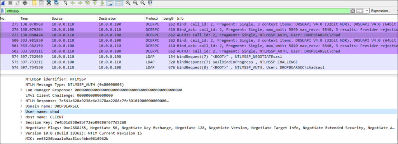The width and height of the screenshot is (398, 144).
Task: Open the Expression… dialog
Action: click(381, 11)
